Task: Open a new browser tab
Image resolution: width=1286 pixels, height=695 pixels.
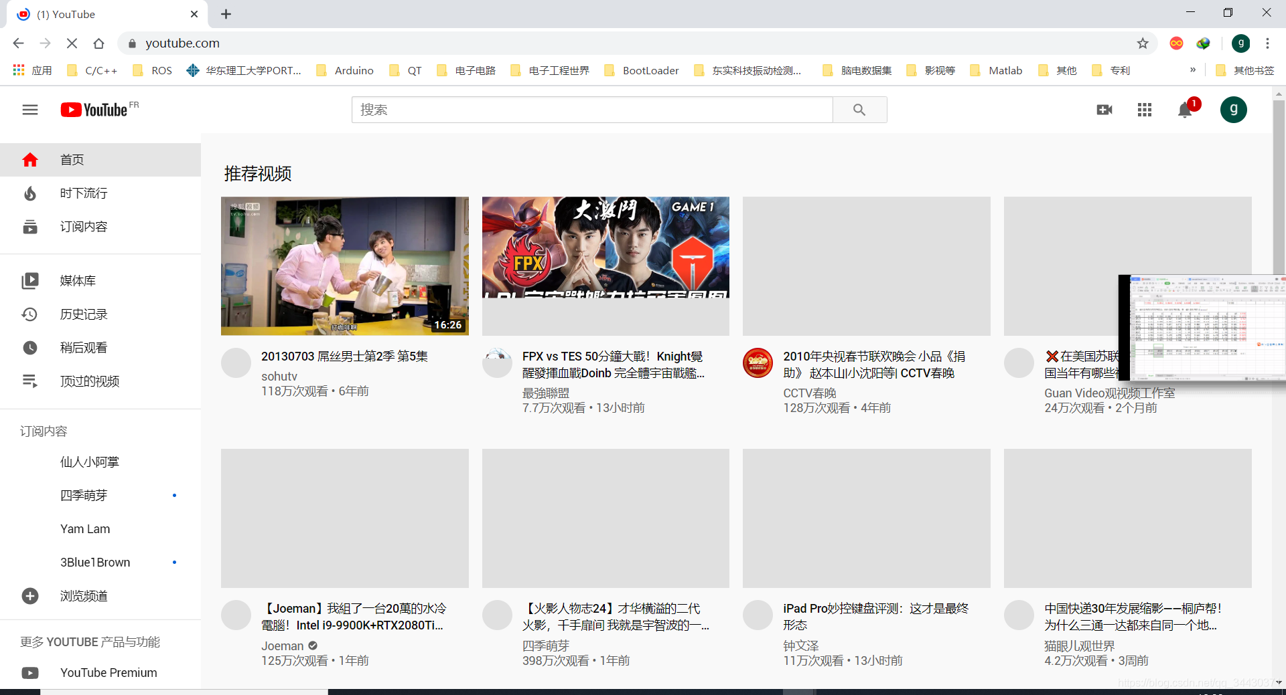Action: [226, 14]
